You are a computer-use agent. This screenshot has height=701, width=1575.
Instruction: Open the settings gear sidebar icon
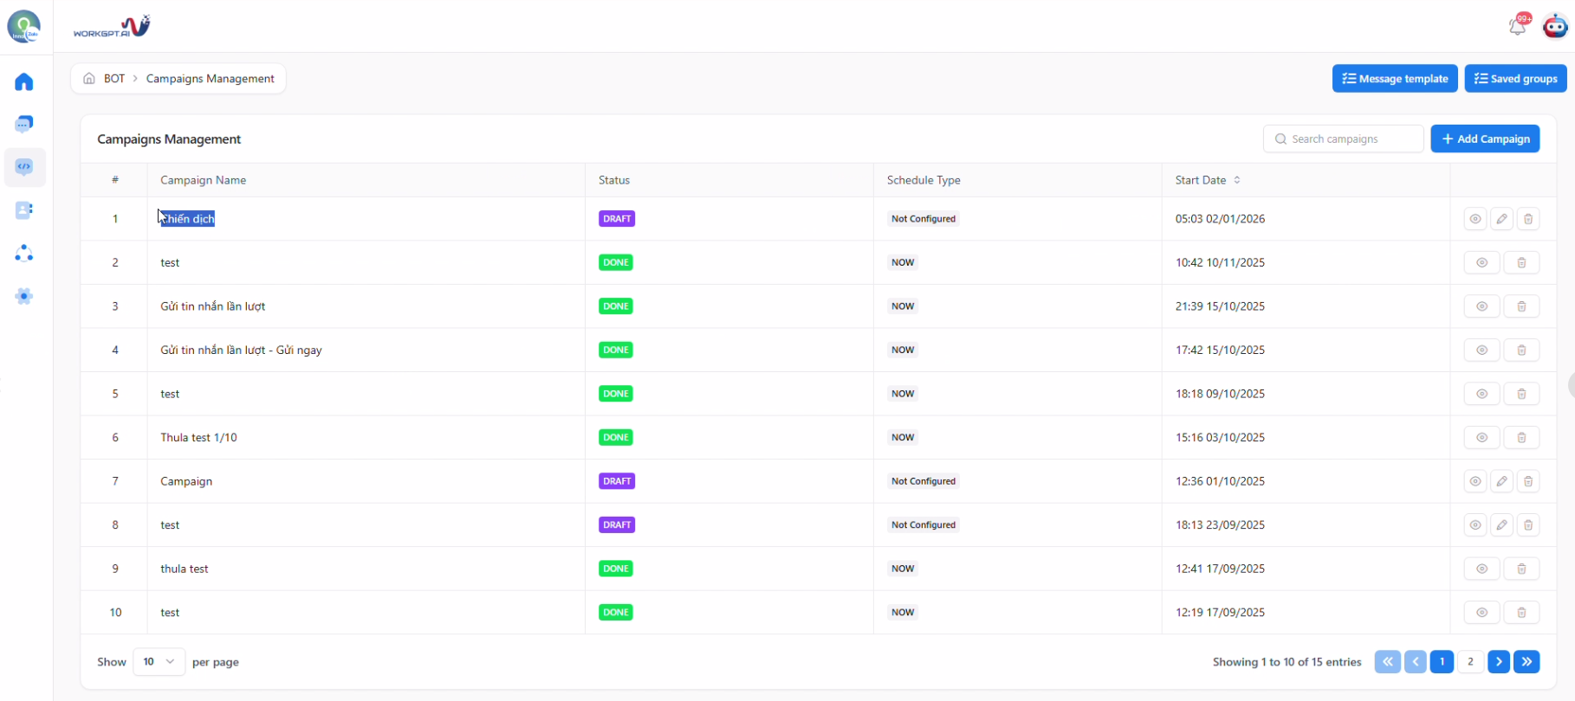point(24,296)
